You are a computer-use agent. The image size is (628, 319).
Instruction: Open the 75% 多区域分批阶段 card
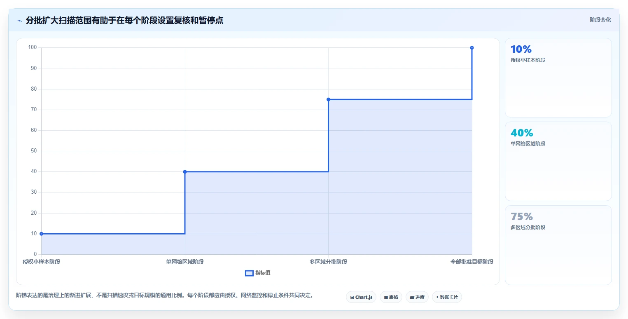click(558, 245)
